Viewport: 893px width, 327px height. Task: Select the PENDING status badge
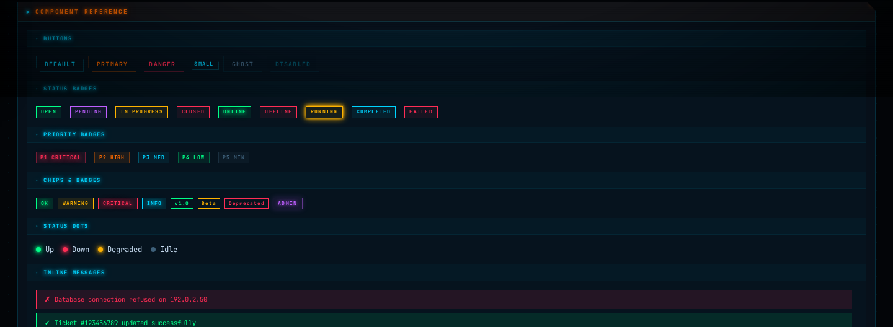click(88, 112)
